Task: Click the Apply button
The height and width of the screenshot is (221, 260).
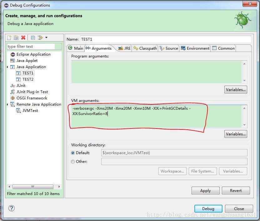Action: (x=205, y=191)
